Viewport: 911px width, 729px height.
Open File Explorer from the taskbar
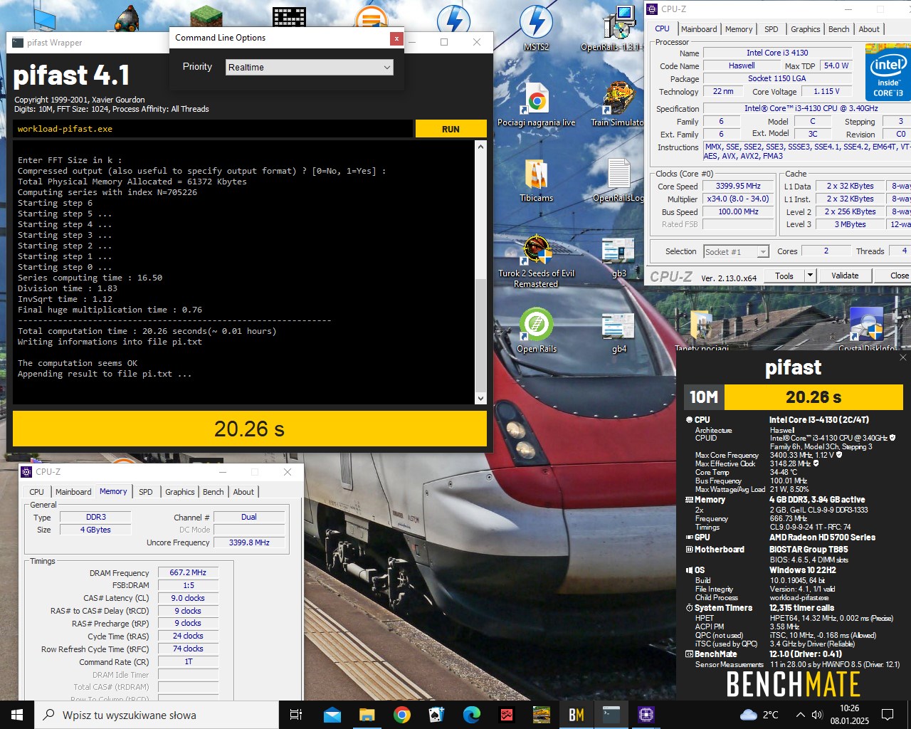click(x=367, y=715)
